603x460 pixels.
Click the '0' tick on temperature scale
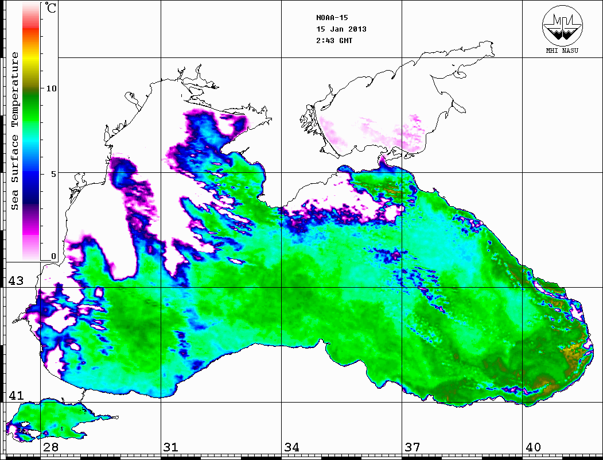pos(53,256)
